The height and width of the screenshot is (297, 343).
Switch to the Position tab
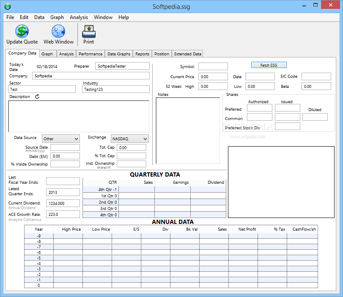coord(162,54)
